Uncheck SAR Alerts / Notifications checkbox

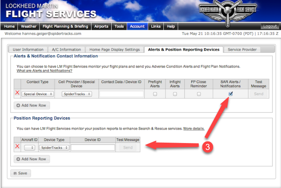[231, 94]
